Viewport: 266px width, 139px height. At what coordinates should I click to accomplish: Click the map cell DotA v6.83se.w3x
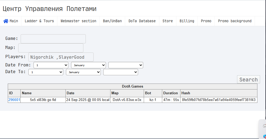tap(127, 100)
